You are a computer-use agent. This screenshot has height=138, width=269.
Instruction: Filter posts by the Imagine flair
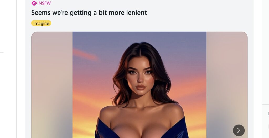pyautogui.click(x=41, y=23)
